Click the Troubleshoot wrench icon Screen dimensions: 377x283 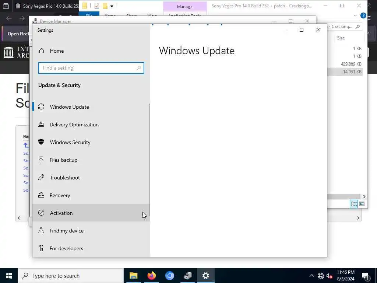coord(41,177)
